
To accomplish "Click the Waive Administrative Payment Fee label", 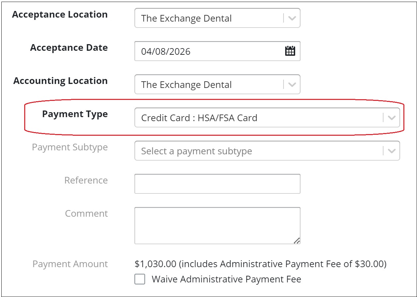I will (x=226, y=279).
